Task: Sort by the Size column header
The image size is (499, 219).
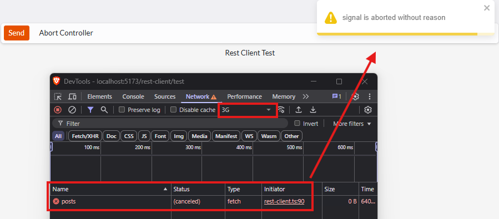Action: click(x=340, y=189)
